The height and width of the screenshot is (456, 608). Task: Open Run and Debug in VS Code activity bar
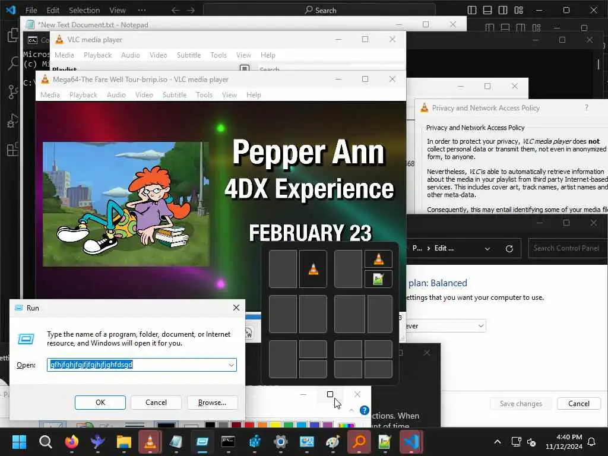pyautogui.click(x=12, y=121)
